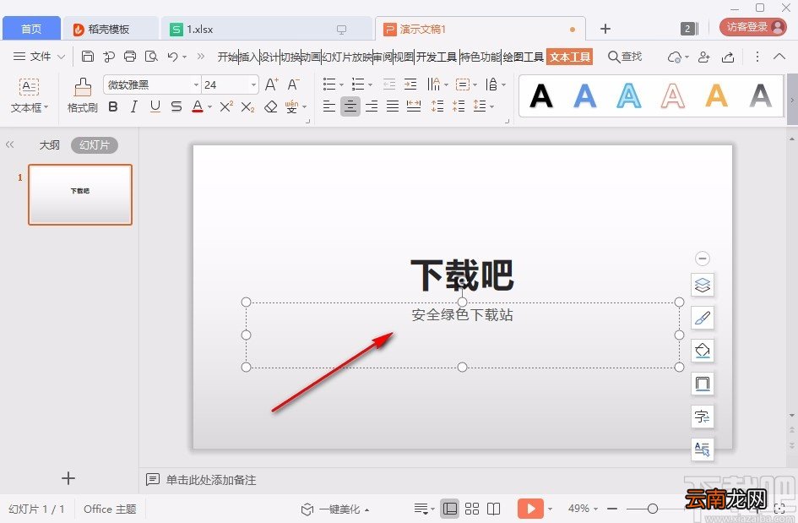Switch to the 大纲 outline tab
Screen dimensions: 798x523
point(49,145)
